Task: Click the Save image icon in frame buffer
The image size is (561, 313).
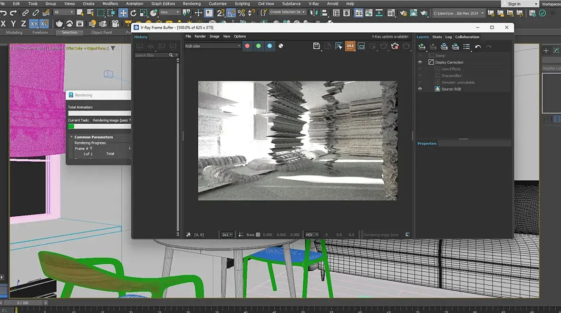Action: pyautogui.click(x=316, y=46)
